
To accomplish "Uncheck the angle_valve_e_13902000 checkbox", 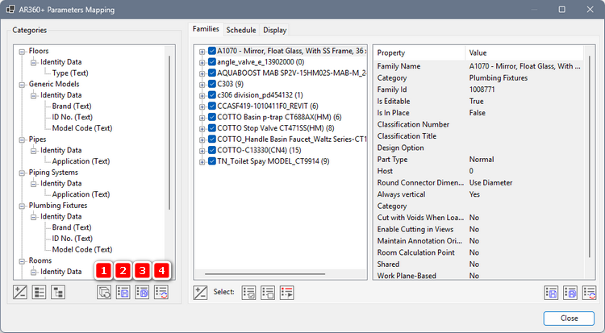I will pos(212,62).
